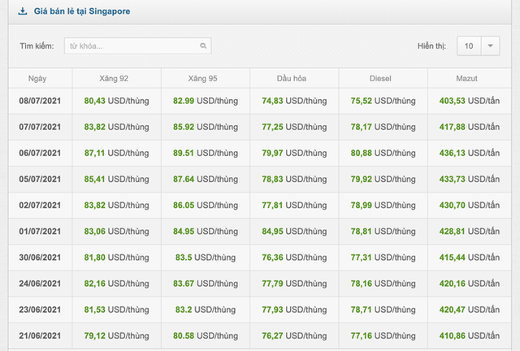Open the Hiển thị rows dropdown arrow

coord(490,45)
